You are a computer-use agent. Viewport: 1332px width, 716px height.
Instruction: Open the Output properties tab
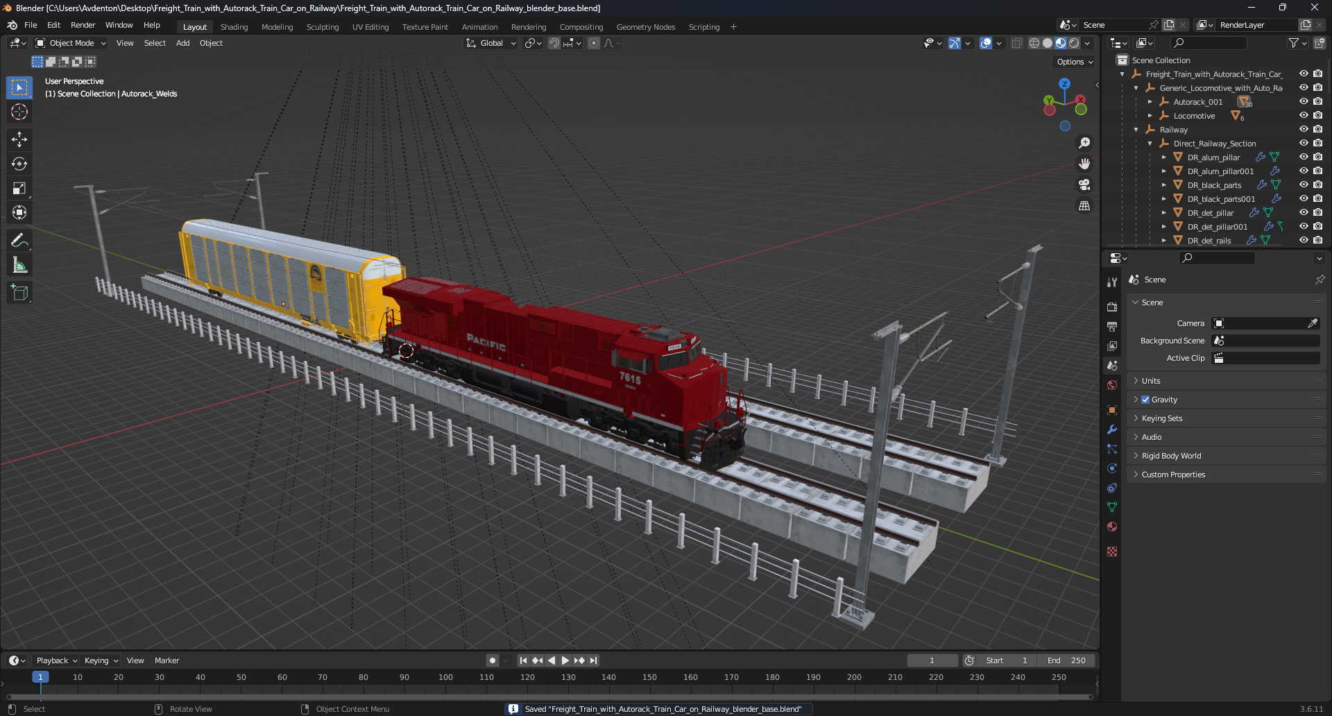1112,326
